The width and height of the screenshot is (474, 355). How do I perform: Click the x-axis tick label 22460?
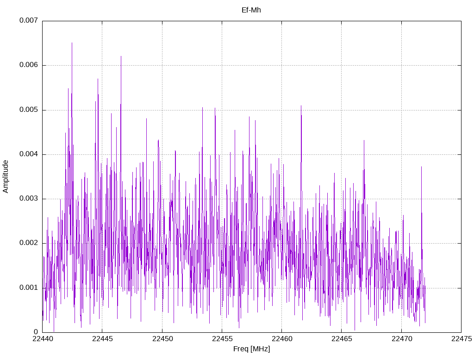click(x=282, y=339)
